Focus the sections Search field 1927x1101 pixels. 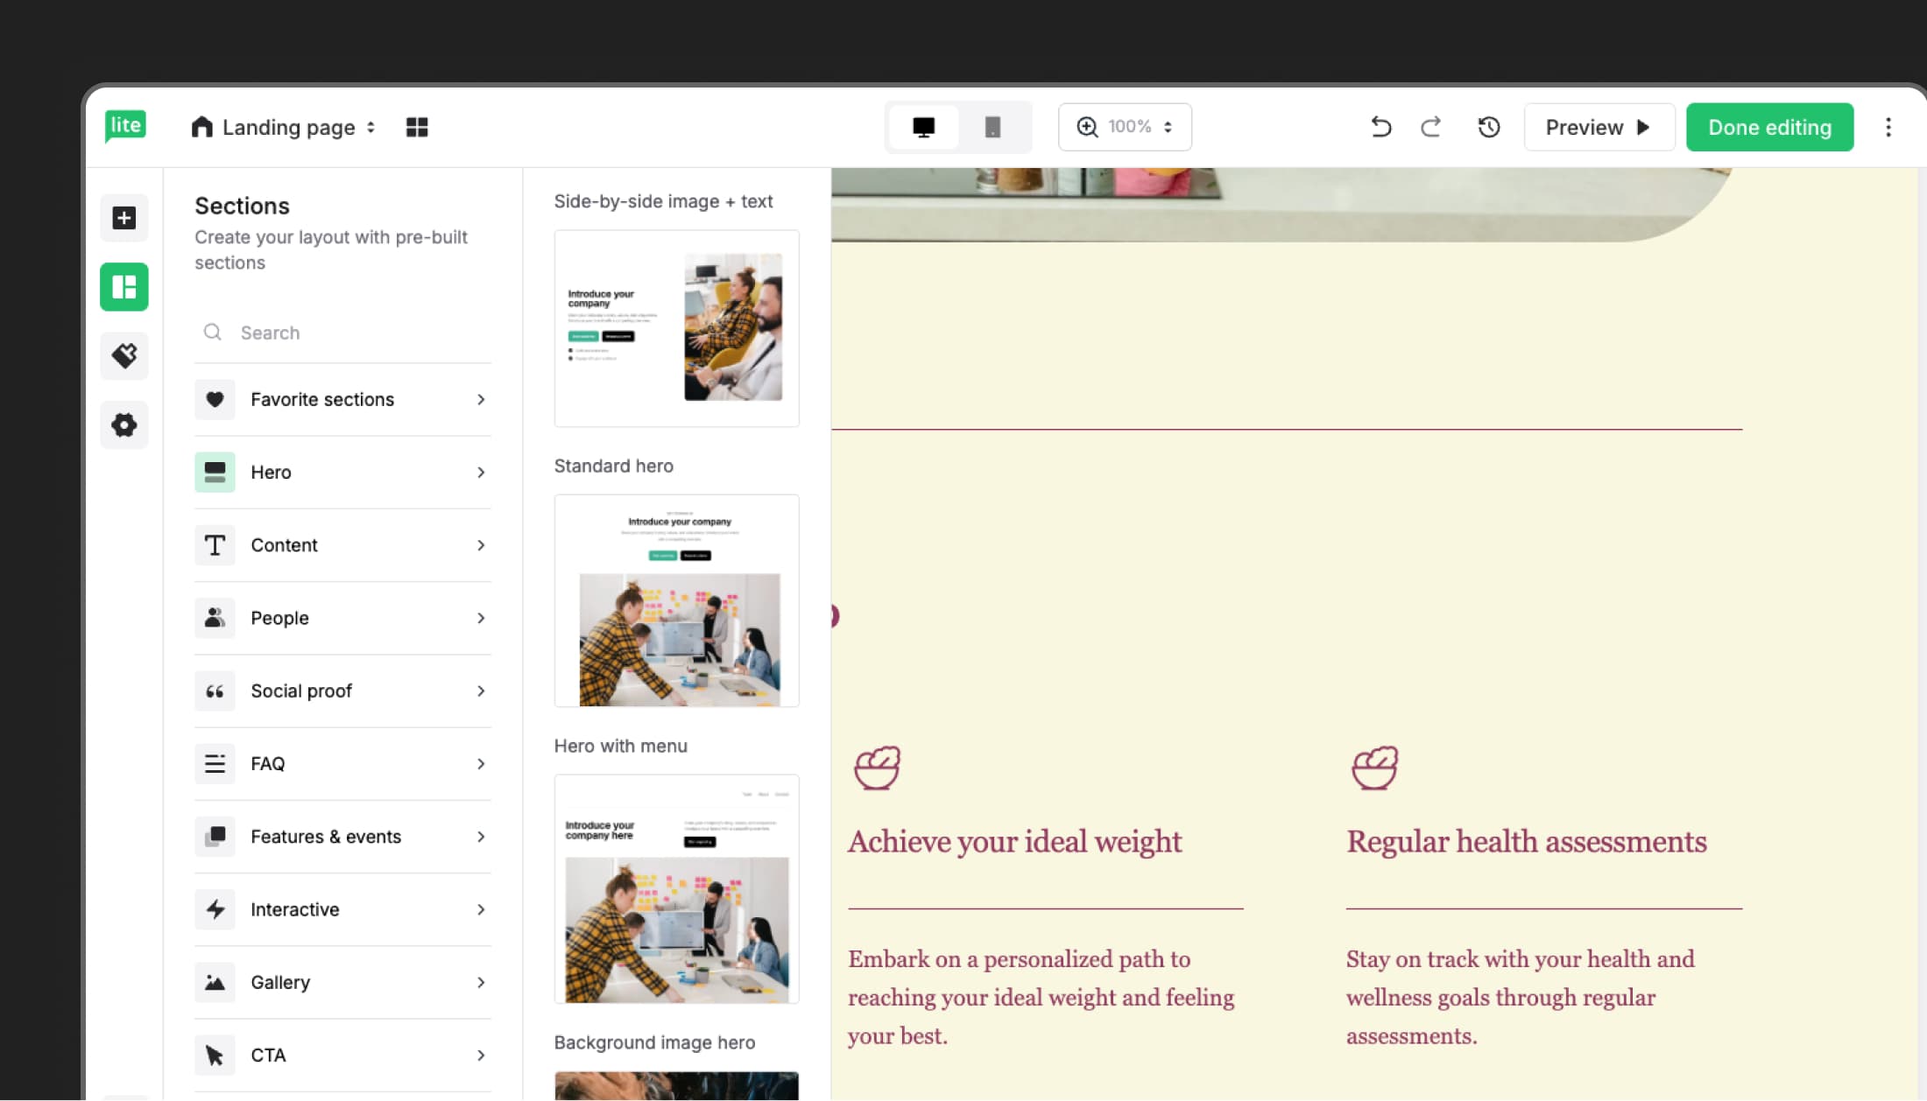[342, 333]
